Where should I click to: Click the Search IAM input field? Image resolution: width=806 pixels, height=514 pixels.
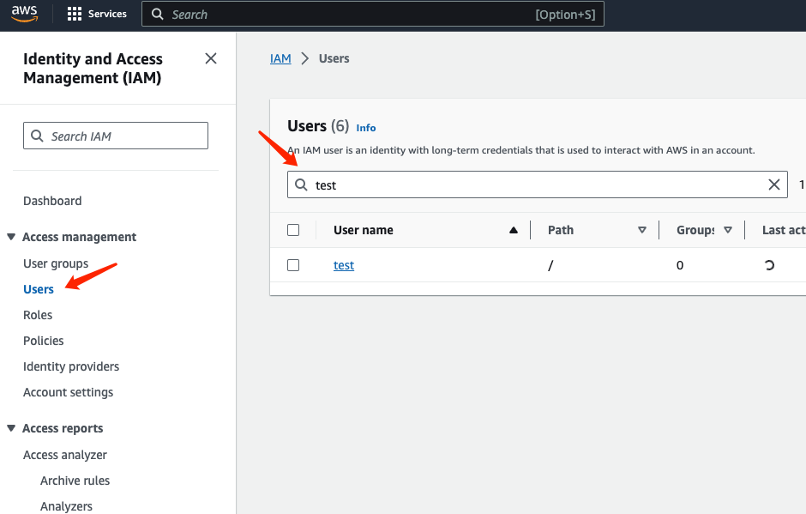(116, 136)
